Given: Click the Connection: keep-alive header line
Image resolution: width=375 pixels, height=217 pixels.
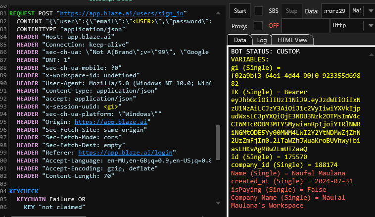Looking at the screenshot, I should click(x=73, y=45).
